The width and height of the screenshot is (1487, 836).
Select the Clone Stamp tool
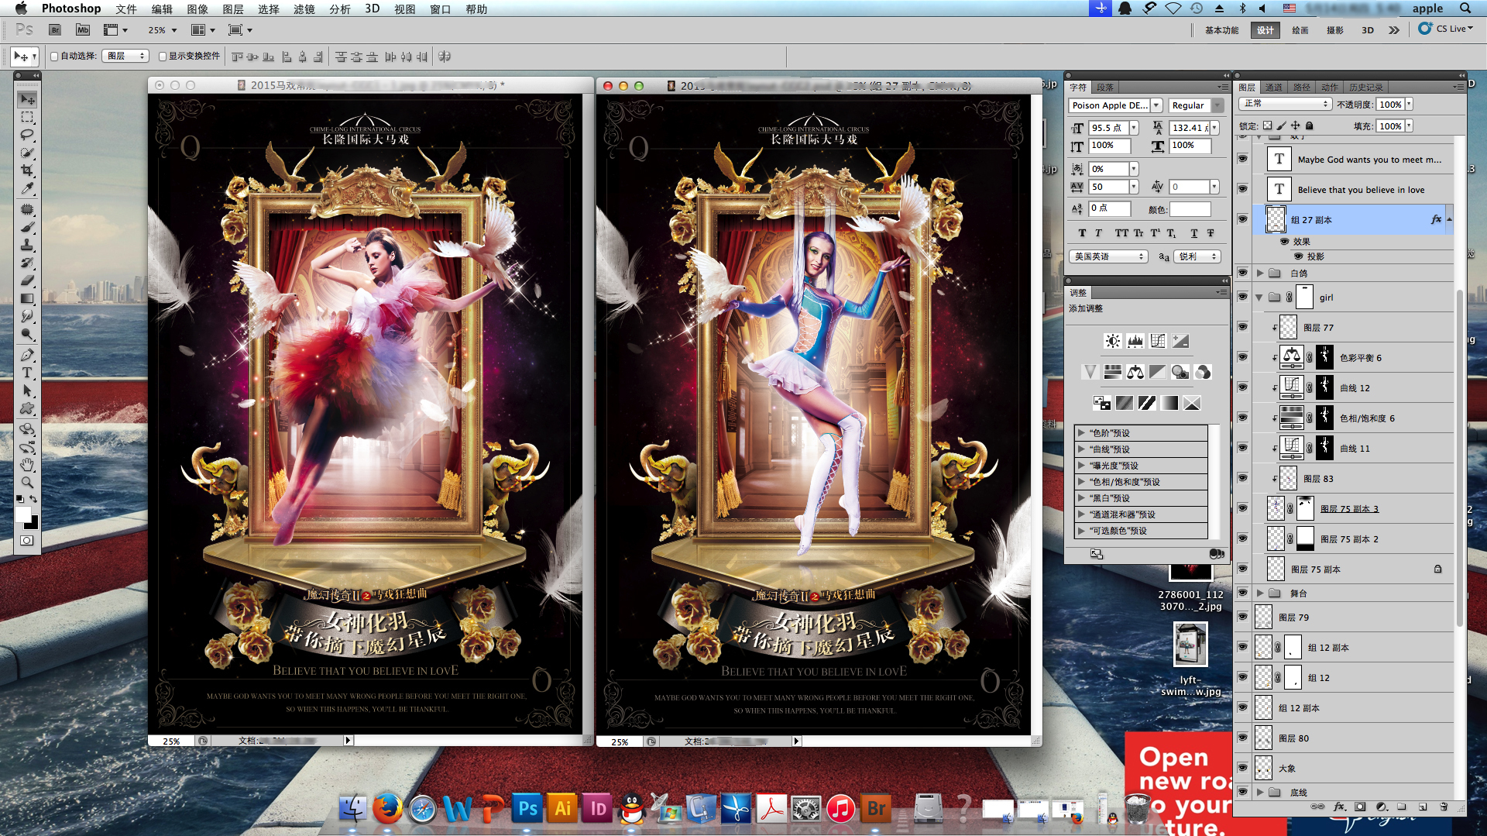[27, 245]
